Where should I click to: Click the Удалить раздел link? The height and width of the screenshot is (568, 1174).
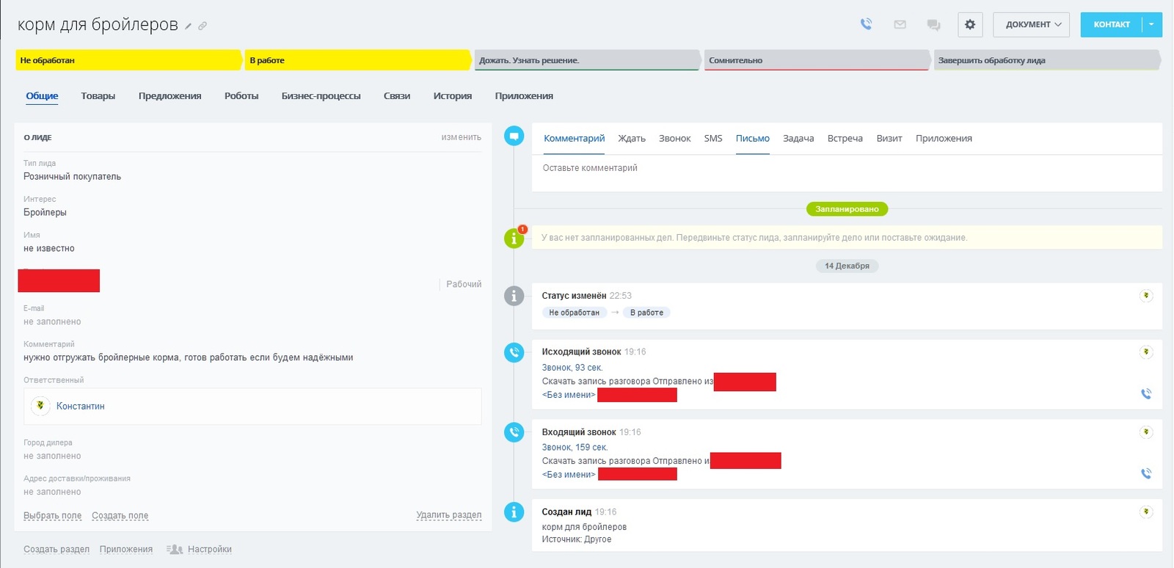(448, 515)
